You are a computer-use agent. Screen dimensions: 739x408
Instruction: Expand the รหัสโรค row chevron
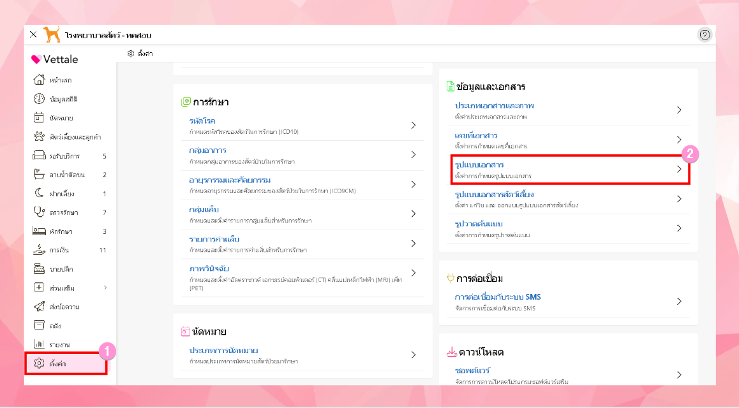[414, 125]
